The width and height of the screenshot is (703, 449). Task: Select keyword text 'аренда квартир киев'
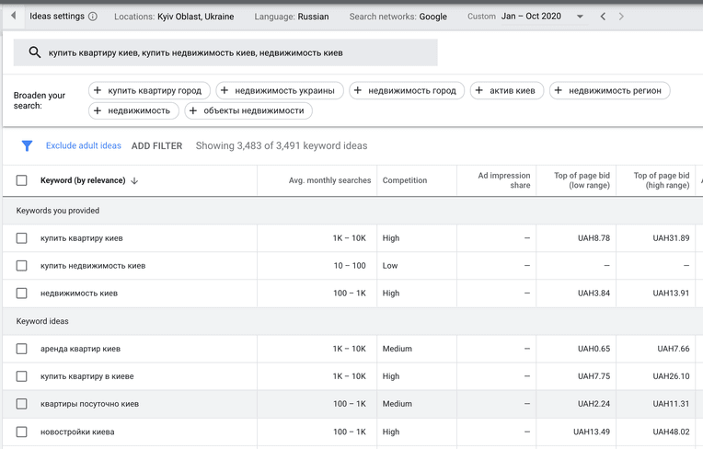pyautogui.click(x=80, y=349)
